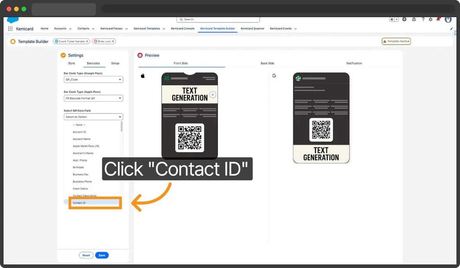This screenshot has width=460, height=268.
Task: Show Back Side preview tab
Action: click(267, 63)
